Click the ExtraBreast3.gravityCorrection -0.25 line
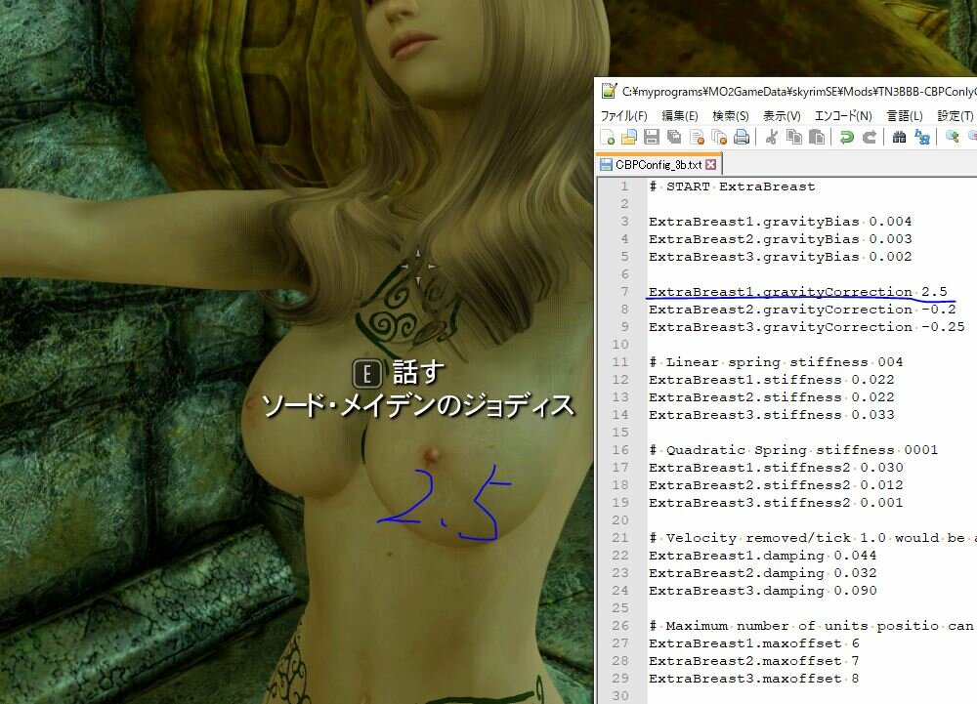This screenshot has height=704, width=977. 806,327
